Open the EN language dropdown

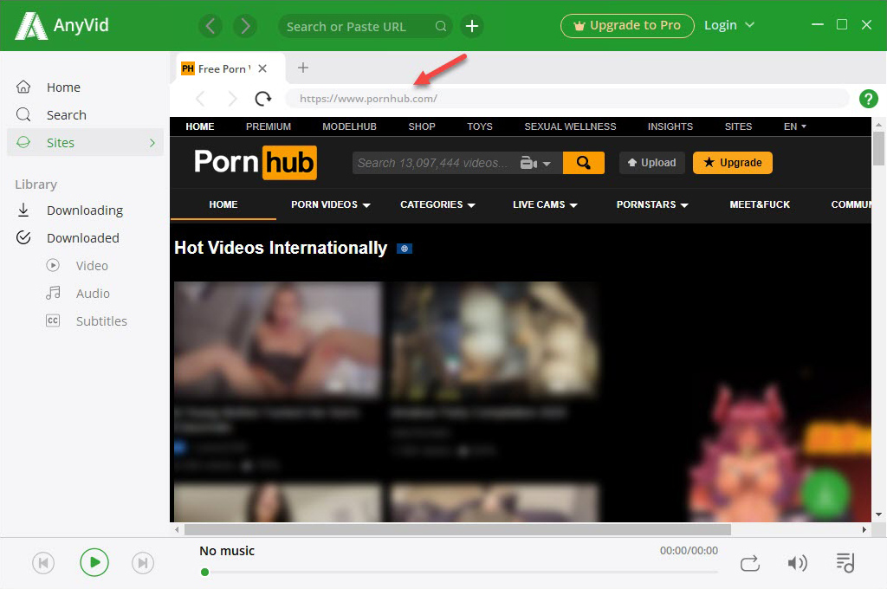point(795,126)
